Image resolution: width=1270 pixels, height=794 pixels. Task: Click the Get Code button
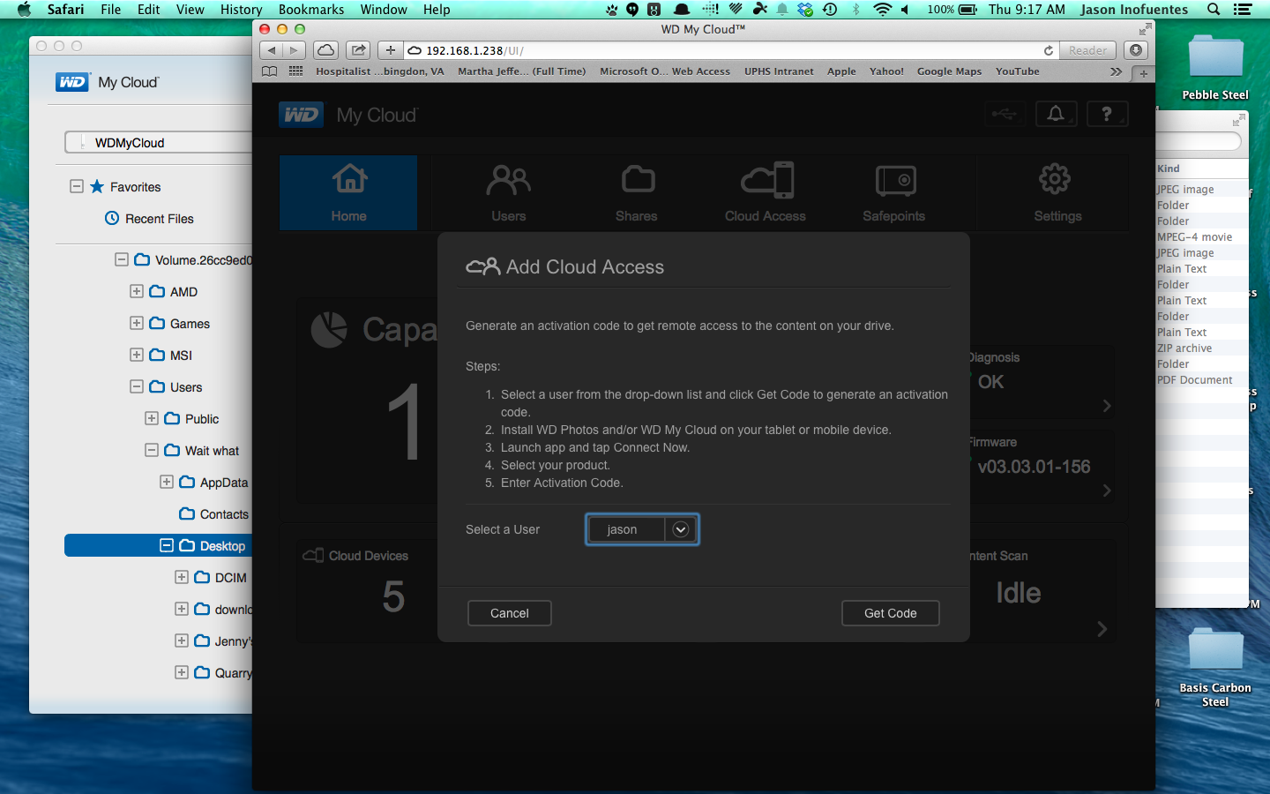tap(890, 612)
